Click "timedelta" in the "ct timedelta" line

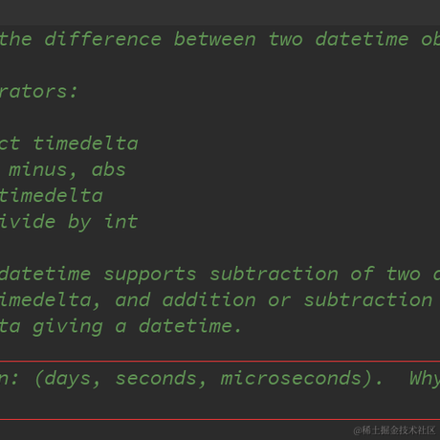point(85,143)
